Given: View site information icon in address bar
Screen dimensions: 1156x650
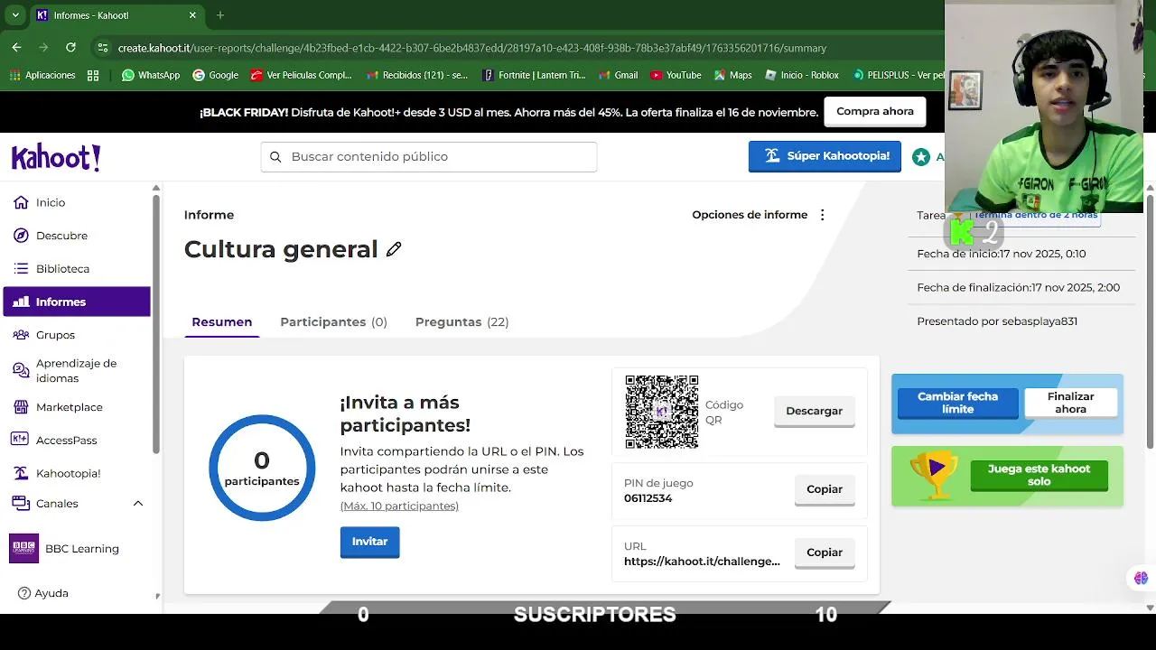Looking at the screenshot, I should (x=103, y=48).
